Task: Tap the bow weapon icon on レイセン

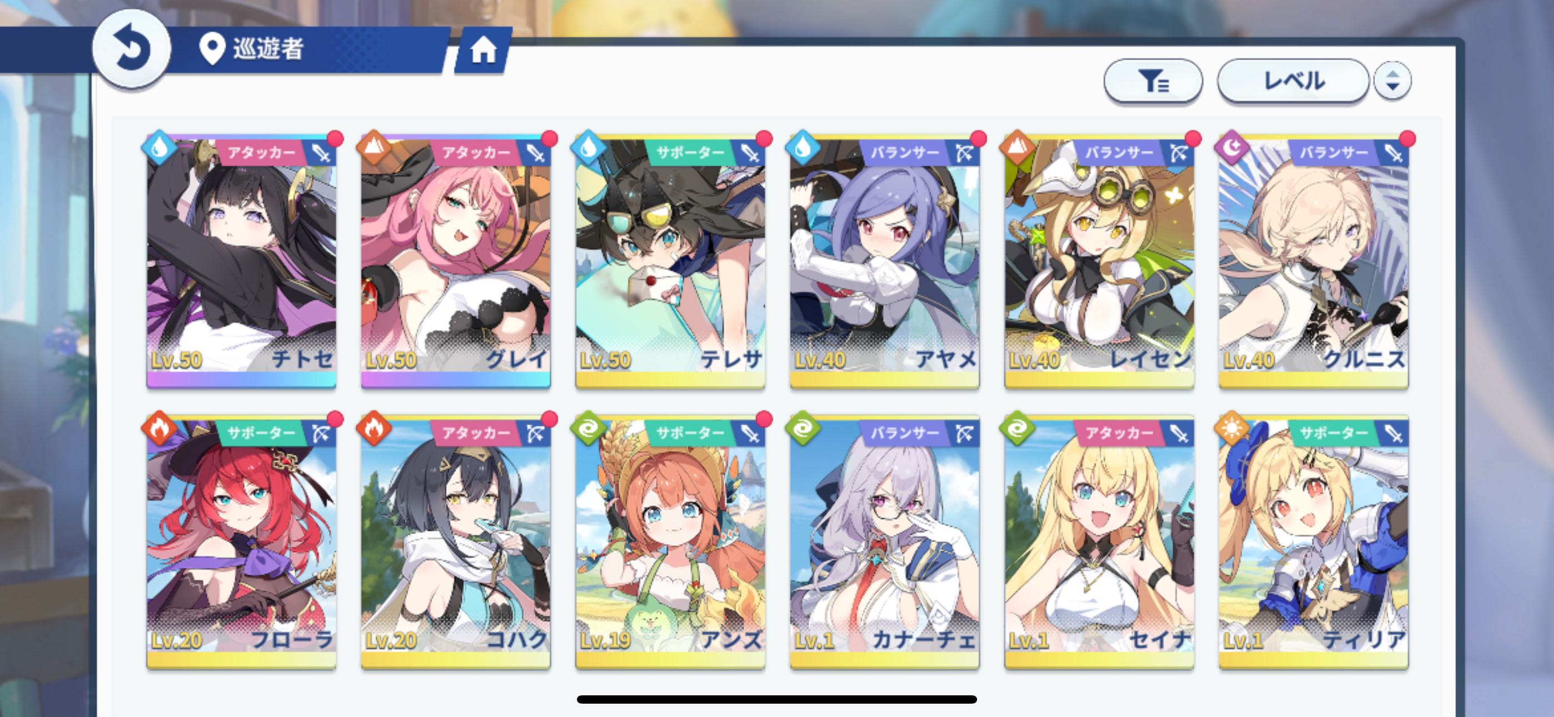Action: (1178, 153)
